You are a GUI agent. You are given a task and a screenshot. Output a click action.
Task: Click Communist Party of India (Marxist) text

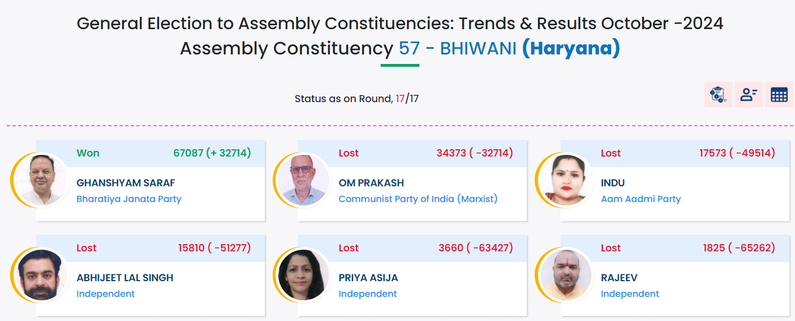[418, 199]
